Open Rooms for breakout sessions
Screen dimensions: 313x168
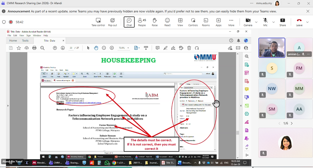pyautogui.click(x=206, y=22)
